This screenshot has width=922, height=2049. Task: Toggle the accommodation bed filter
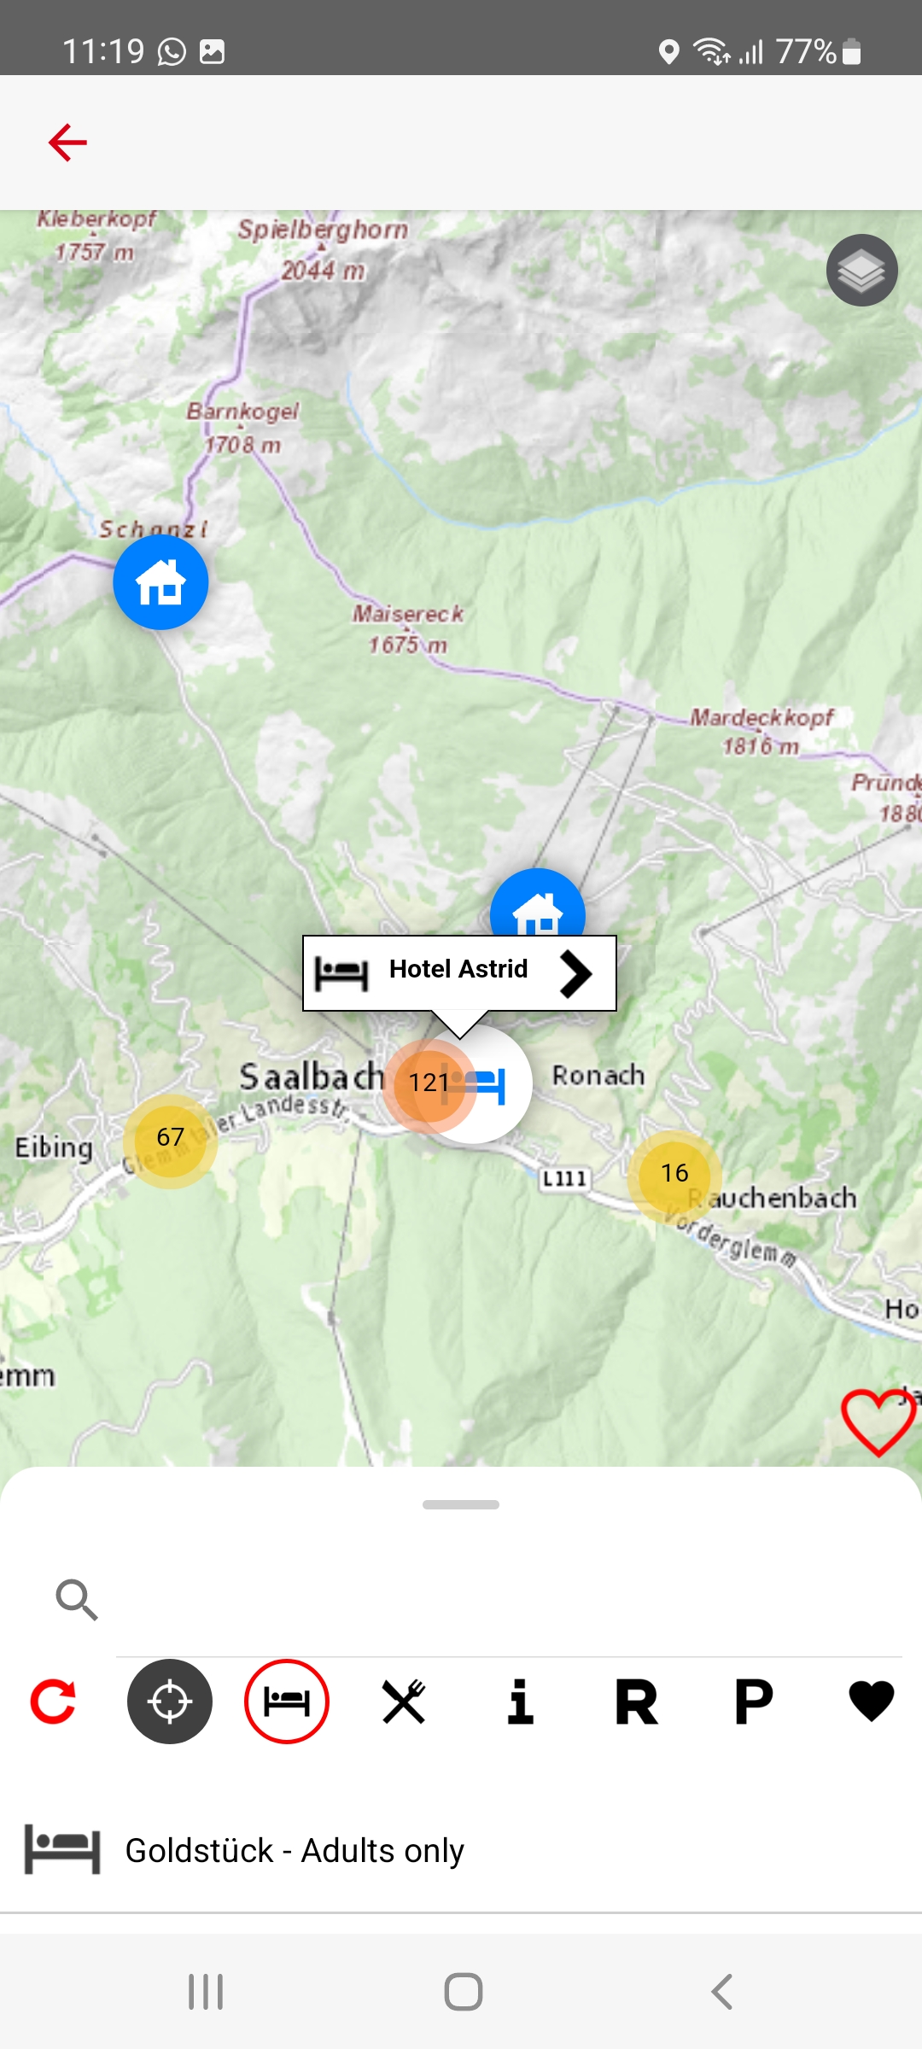[287, 1702]
